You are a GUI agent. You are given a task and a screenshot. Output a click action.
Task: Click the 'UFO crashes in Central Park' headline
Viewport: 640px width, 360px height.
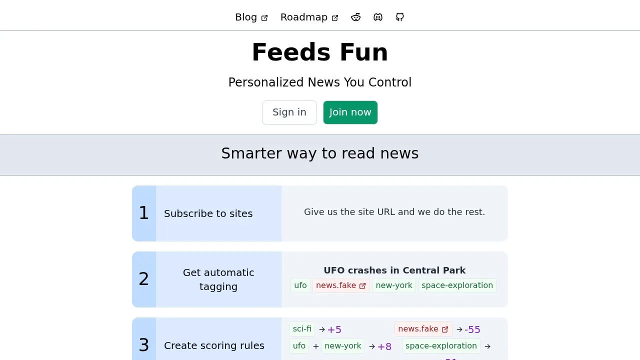(394, 270)
